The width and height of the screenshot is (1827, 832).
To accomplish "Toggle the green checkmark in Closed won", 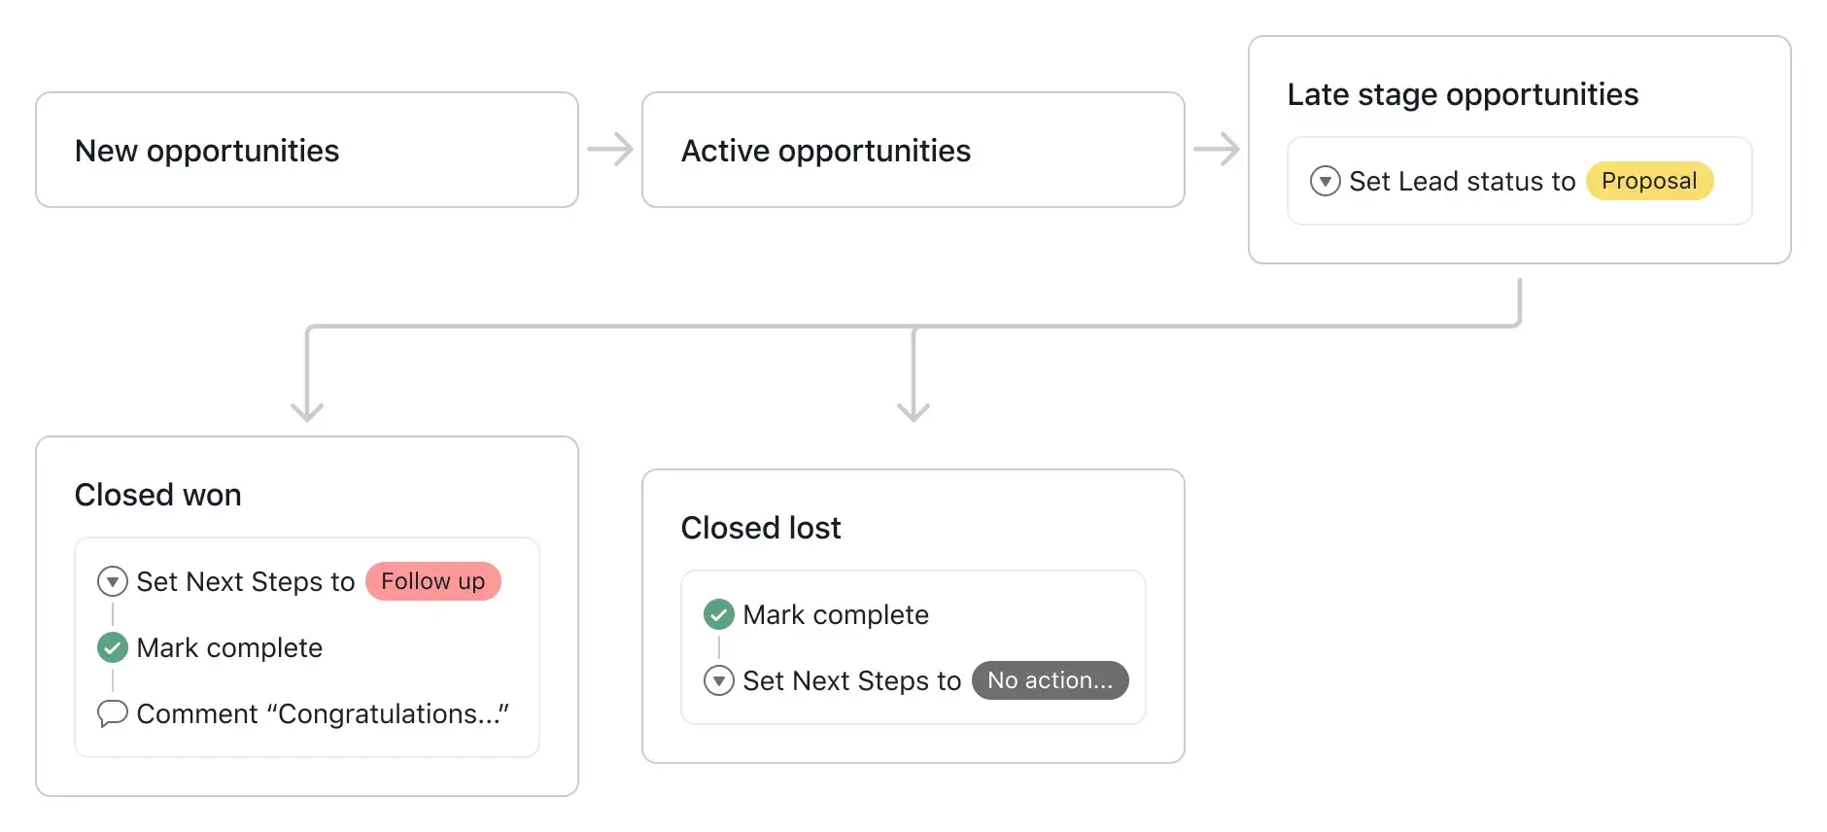I will [x=113, y=647].
